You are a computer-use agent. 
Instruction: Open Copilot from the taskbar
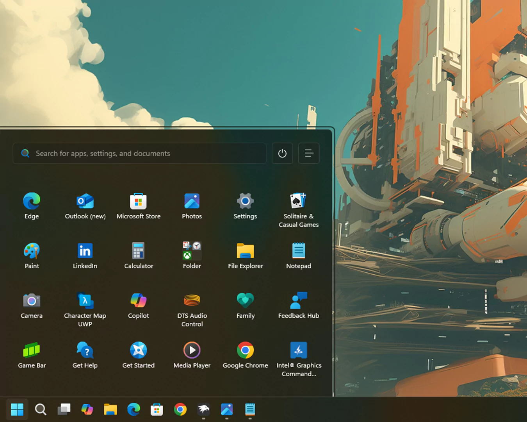tap(87, 409)
